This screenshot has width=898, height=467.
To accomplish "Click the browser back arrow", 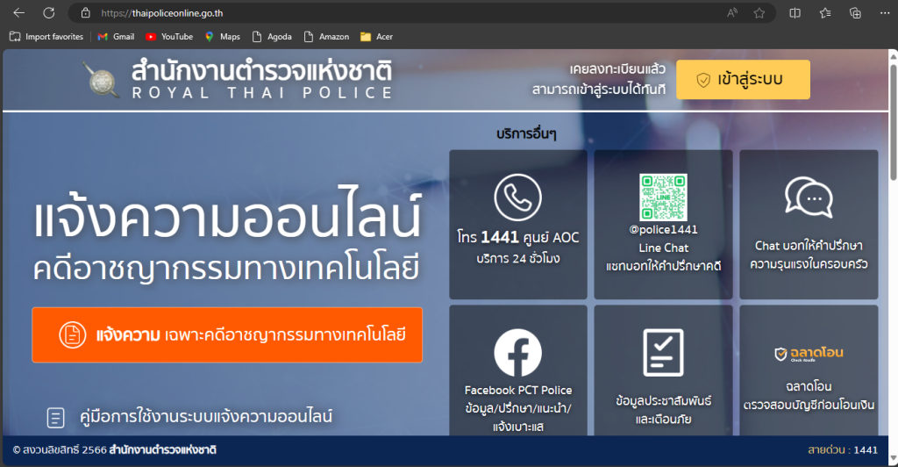I will coord(19,12).
